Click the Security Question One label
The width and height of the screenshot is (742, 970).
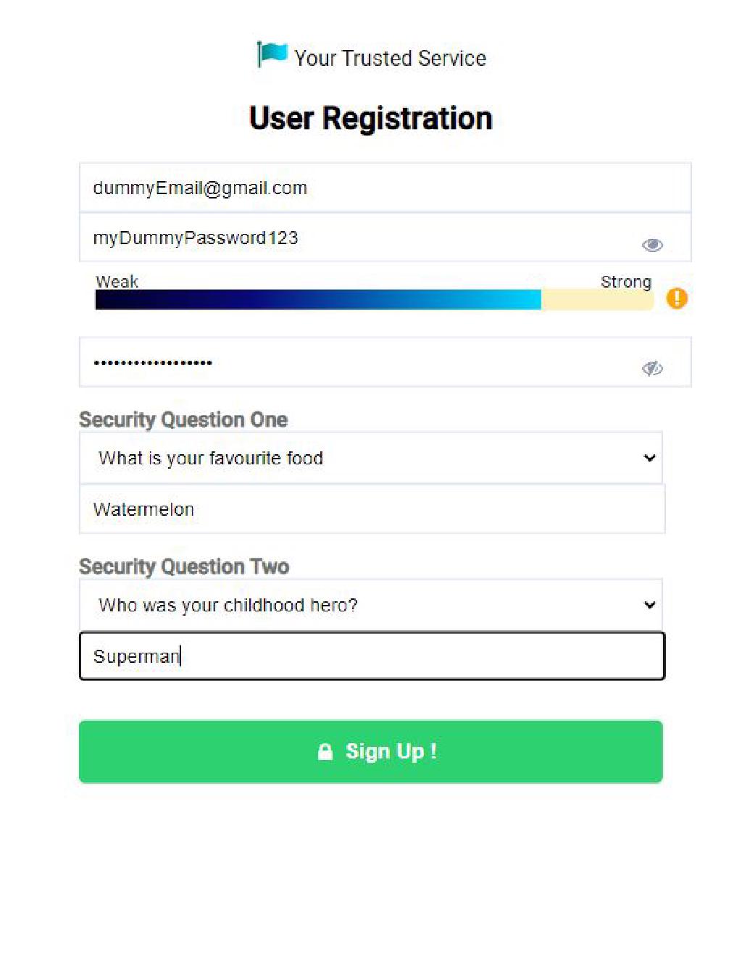pos(183,419)
